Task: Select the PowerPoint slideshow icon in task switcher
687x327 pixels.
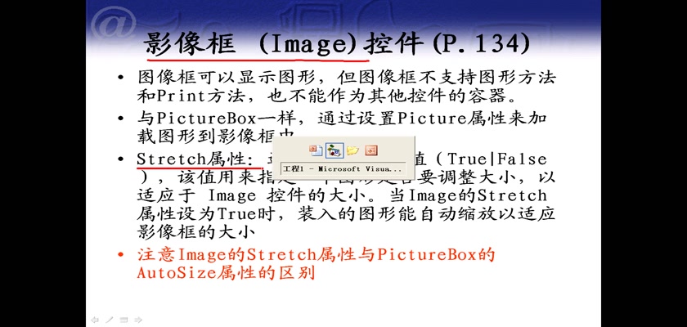Action: (371, 150)
